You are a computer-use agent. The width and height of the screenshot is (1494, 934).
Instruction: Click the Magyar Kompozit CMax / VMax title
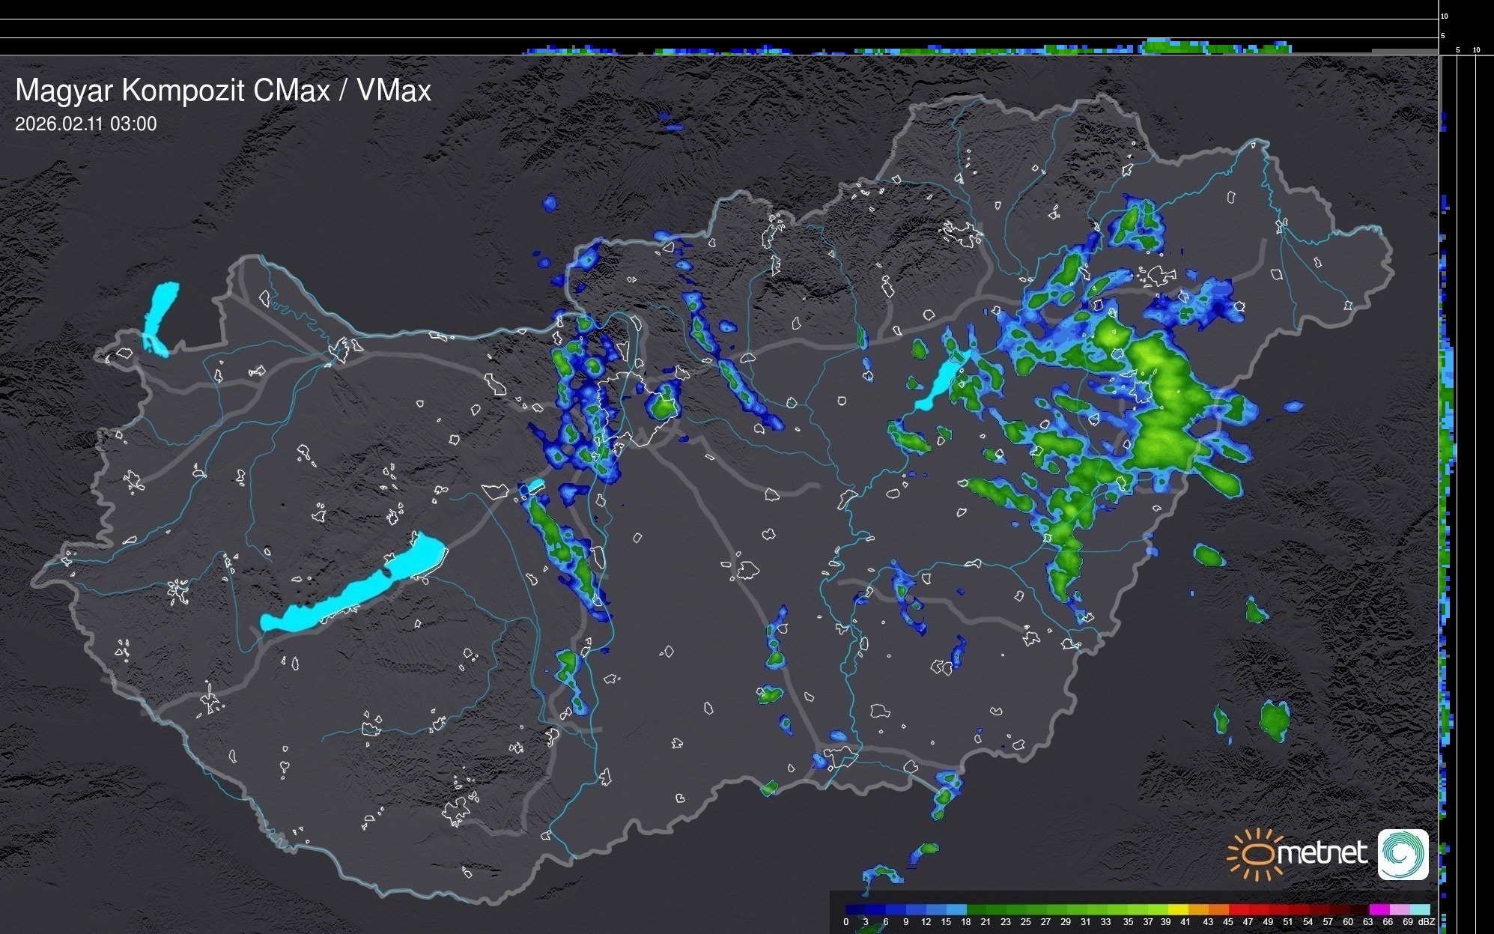click(x=223, y=91)
